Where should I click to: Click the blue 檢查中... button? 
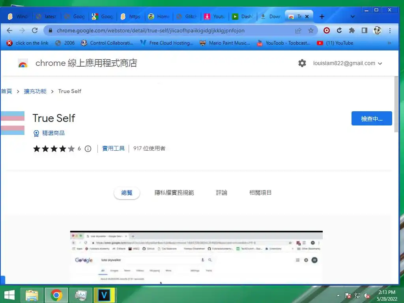[372, 118]
